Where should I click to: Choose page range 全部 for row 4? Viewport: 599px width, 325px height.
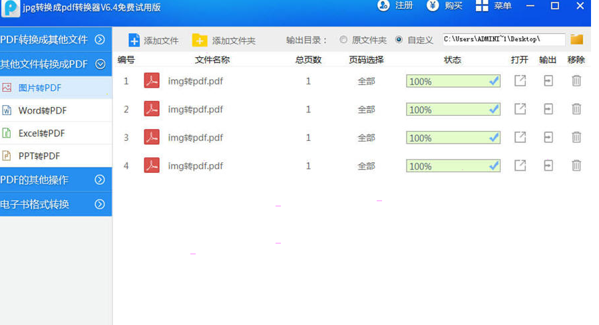pos(366,166)
